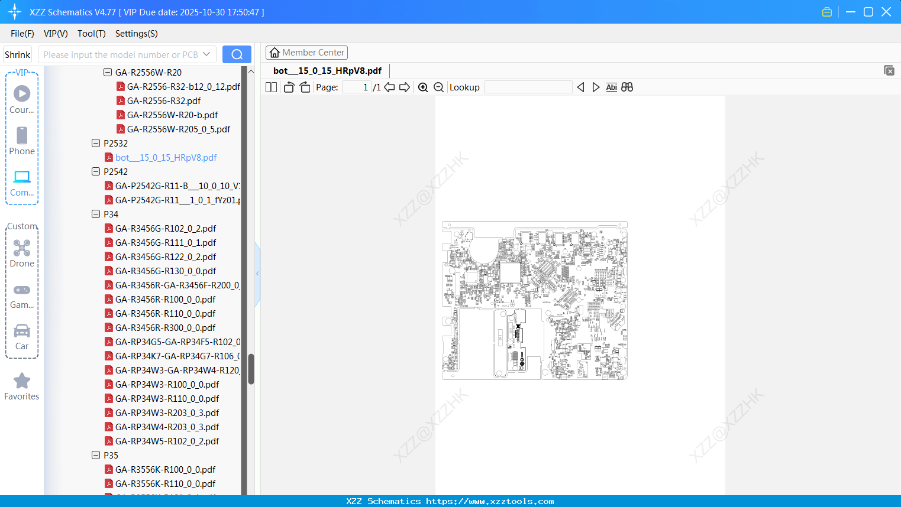Click the binoculars search icon
The image size is (901, 507).
point(627,87)
